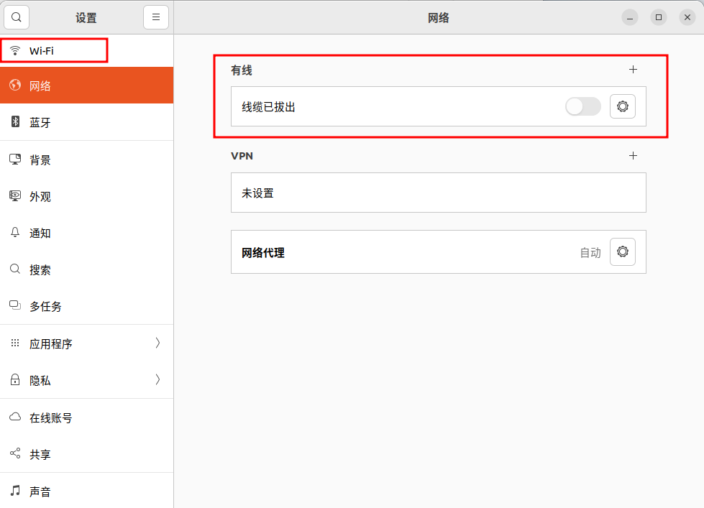
Task: Click the appearance icon beside 外观
Action: tap(15, 196)
